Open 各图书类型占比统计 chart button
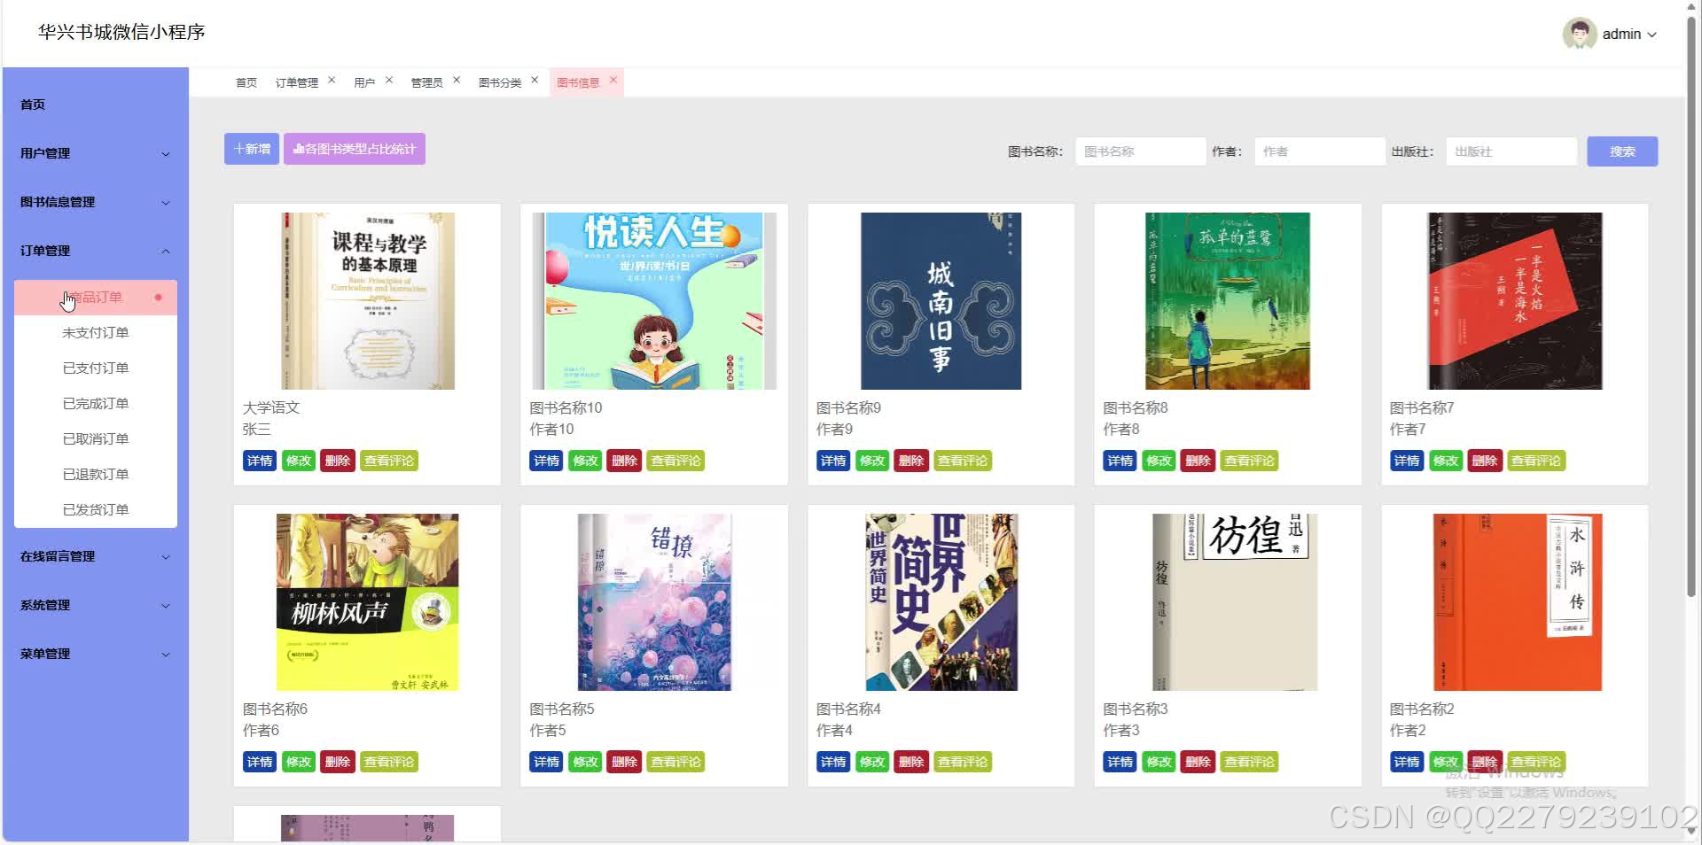 click(x=355, y=149)
